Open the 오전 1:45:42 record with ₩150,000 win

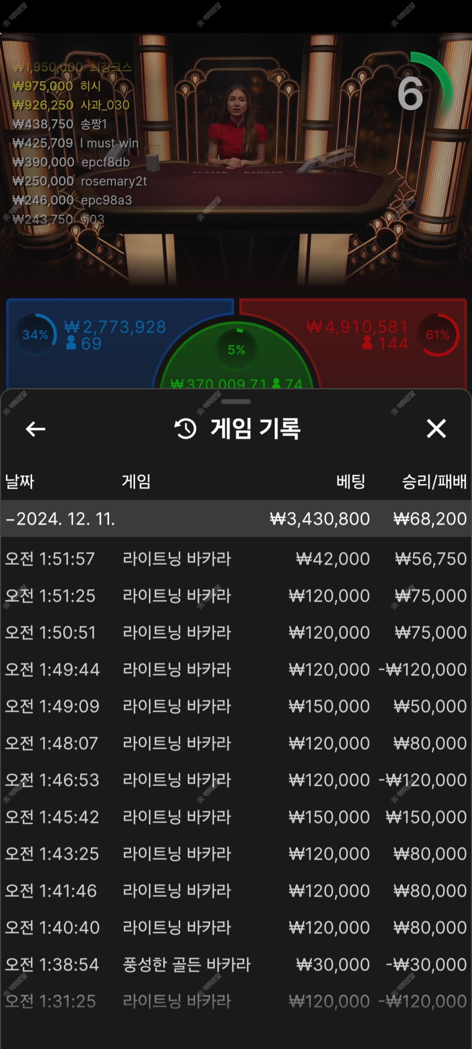pos(236,817)
